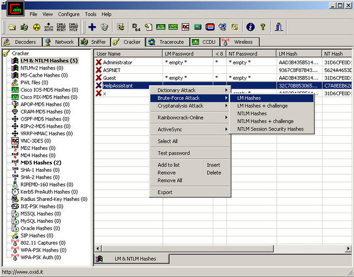Screen dimensions: 354x277
Task: Switch to the Sniffer tab
Action: [95, 42]
